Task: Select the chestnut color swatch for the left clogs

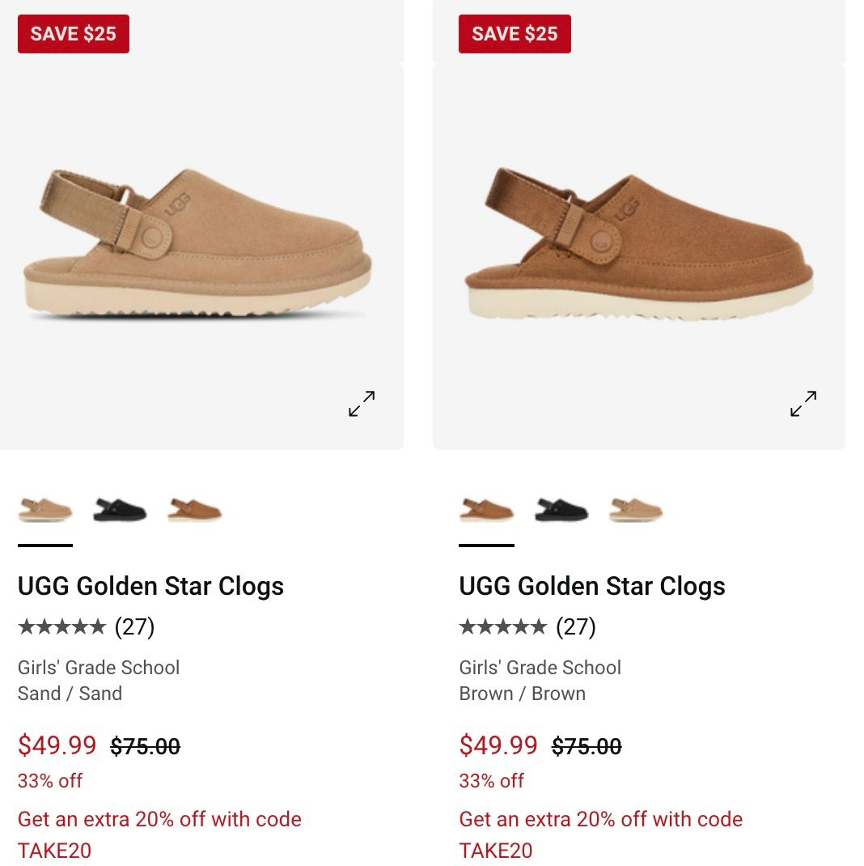Action: pos(194,511)
